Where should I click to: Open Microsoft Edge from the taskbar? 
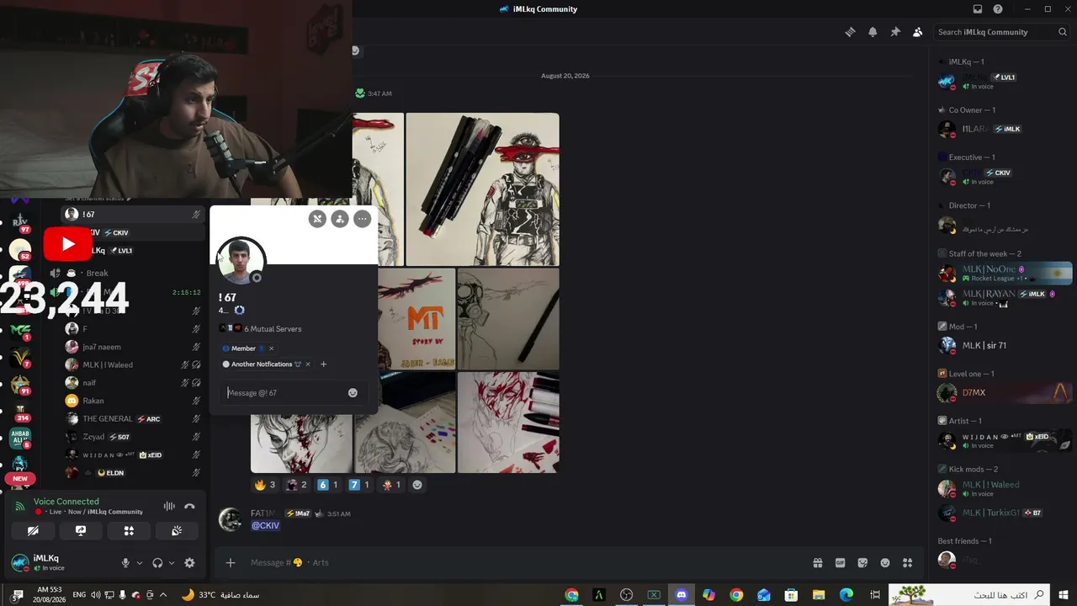[x=846, y=595]
